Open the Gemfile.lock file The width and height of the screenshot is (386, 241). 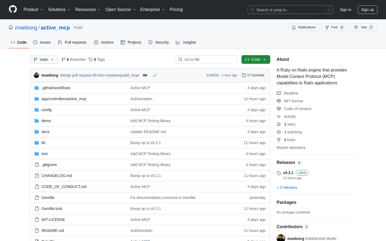[x=52, y=209]
